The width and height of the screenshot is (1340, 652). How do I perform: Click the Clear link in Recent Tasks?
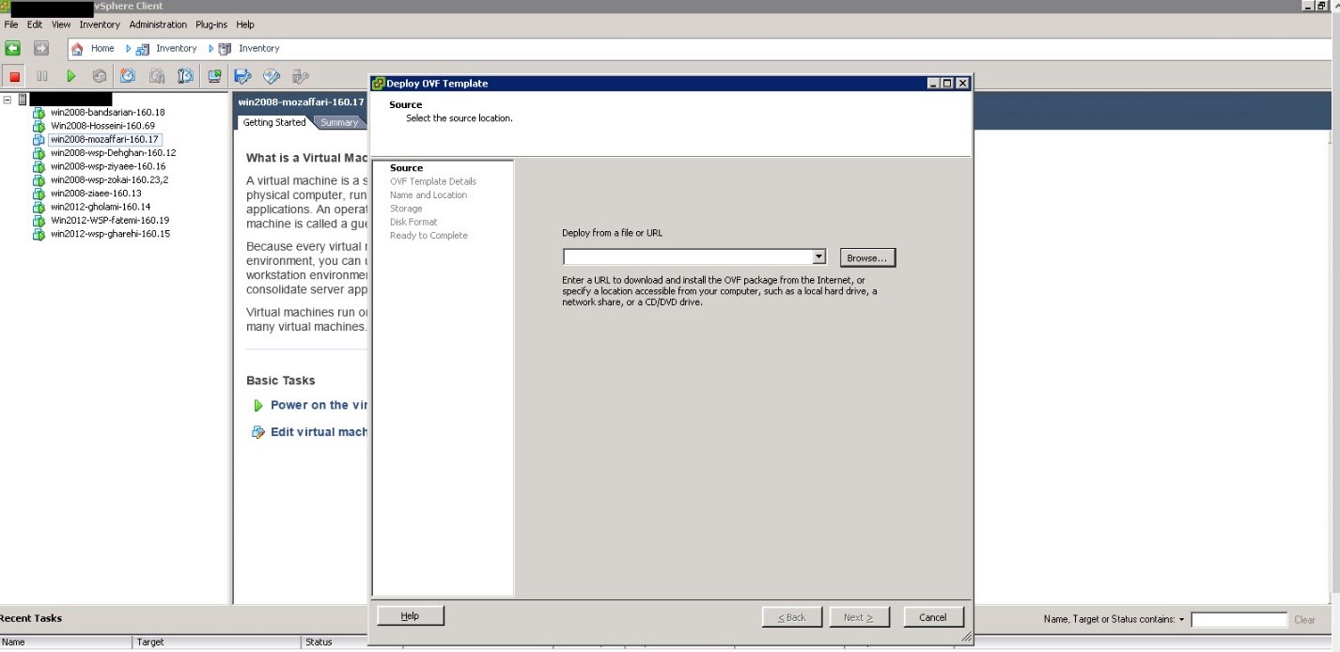pyautogui.click(x=1304, y=620)
